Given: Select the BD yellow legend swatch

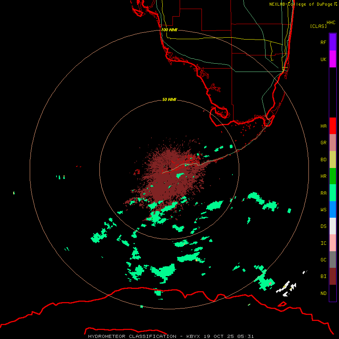Looking at the screenshot, I should coord(333,160).
